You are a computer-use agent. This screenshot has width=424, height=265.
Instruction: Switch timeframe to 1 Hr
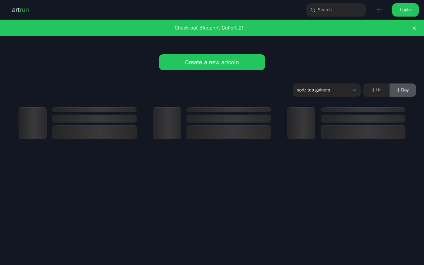point(376,90)
